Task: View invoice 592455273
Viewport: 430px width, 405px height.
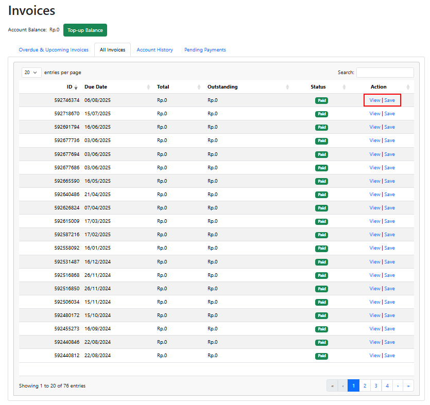Action: coord(374,329)
